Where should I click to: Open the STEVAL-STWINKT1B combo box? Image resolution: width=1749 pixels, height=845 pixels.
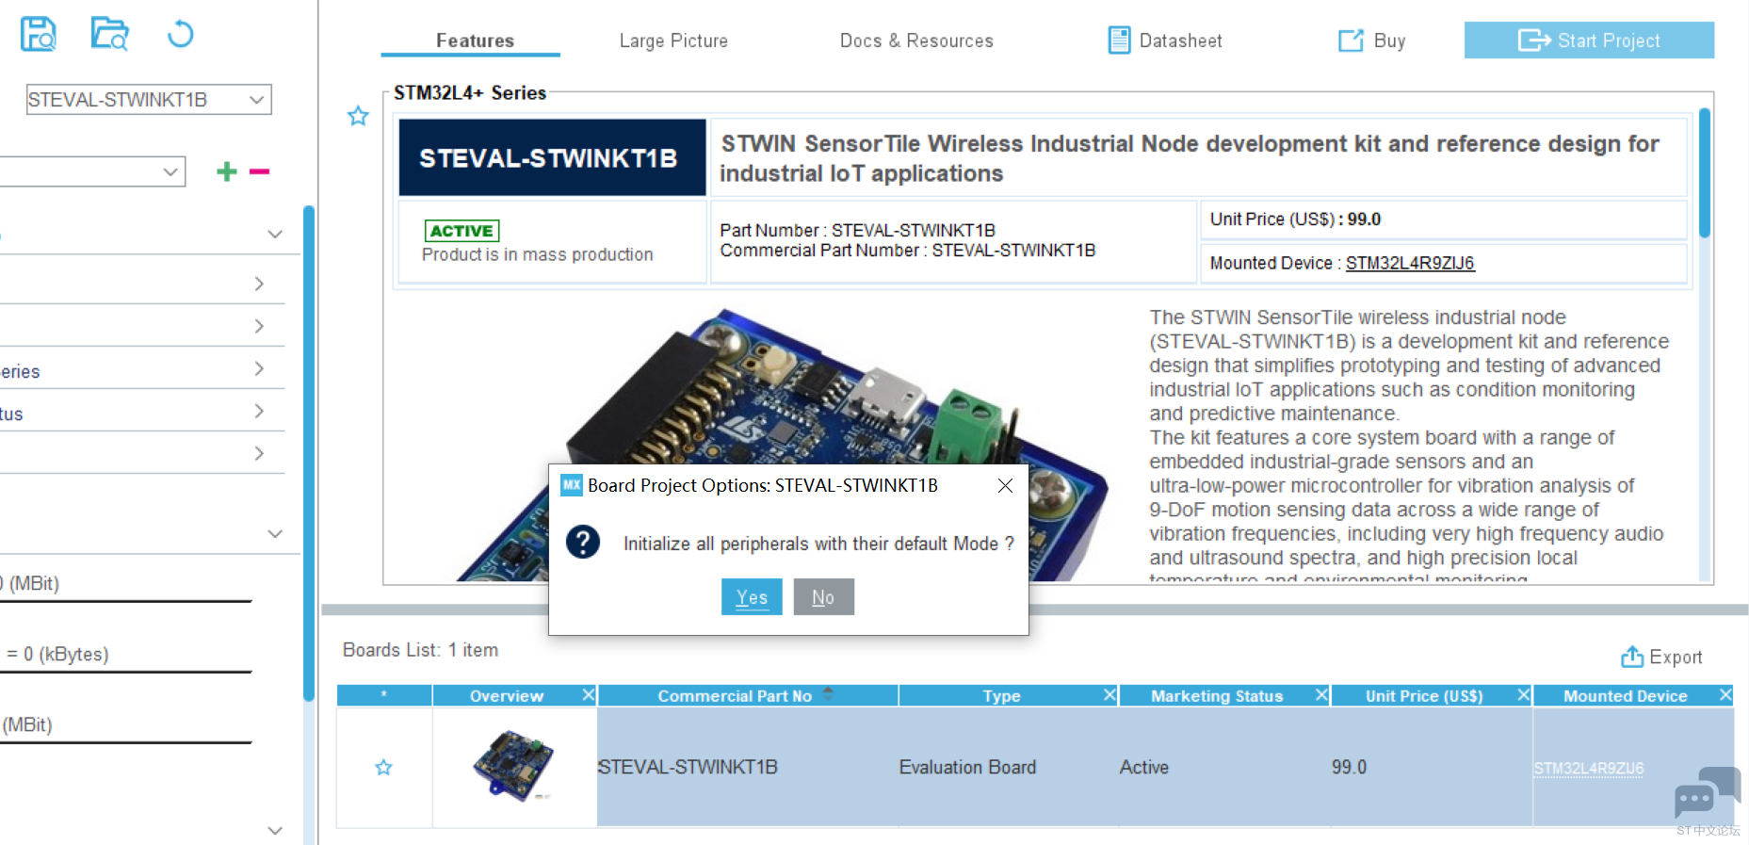[x=149, y=100]
